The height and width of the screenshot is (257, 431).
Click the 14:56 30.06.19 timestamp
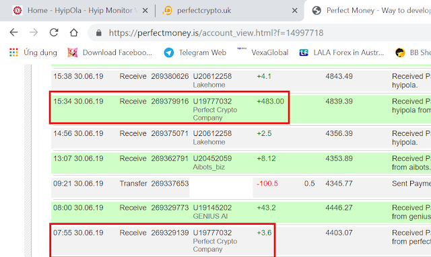78,133
